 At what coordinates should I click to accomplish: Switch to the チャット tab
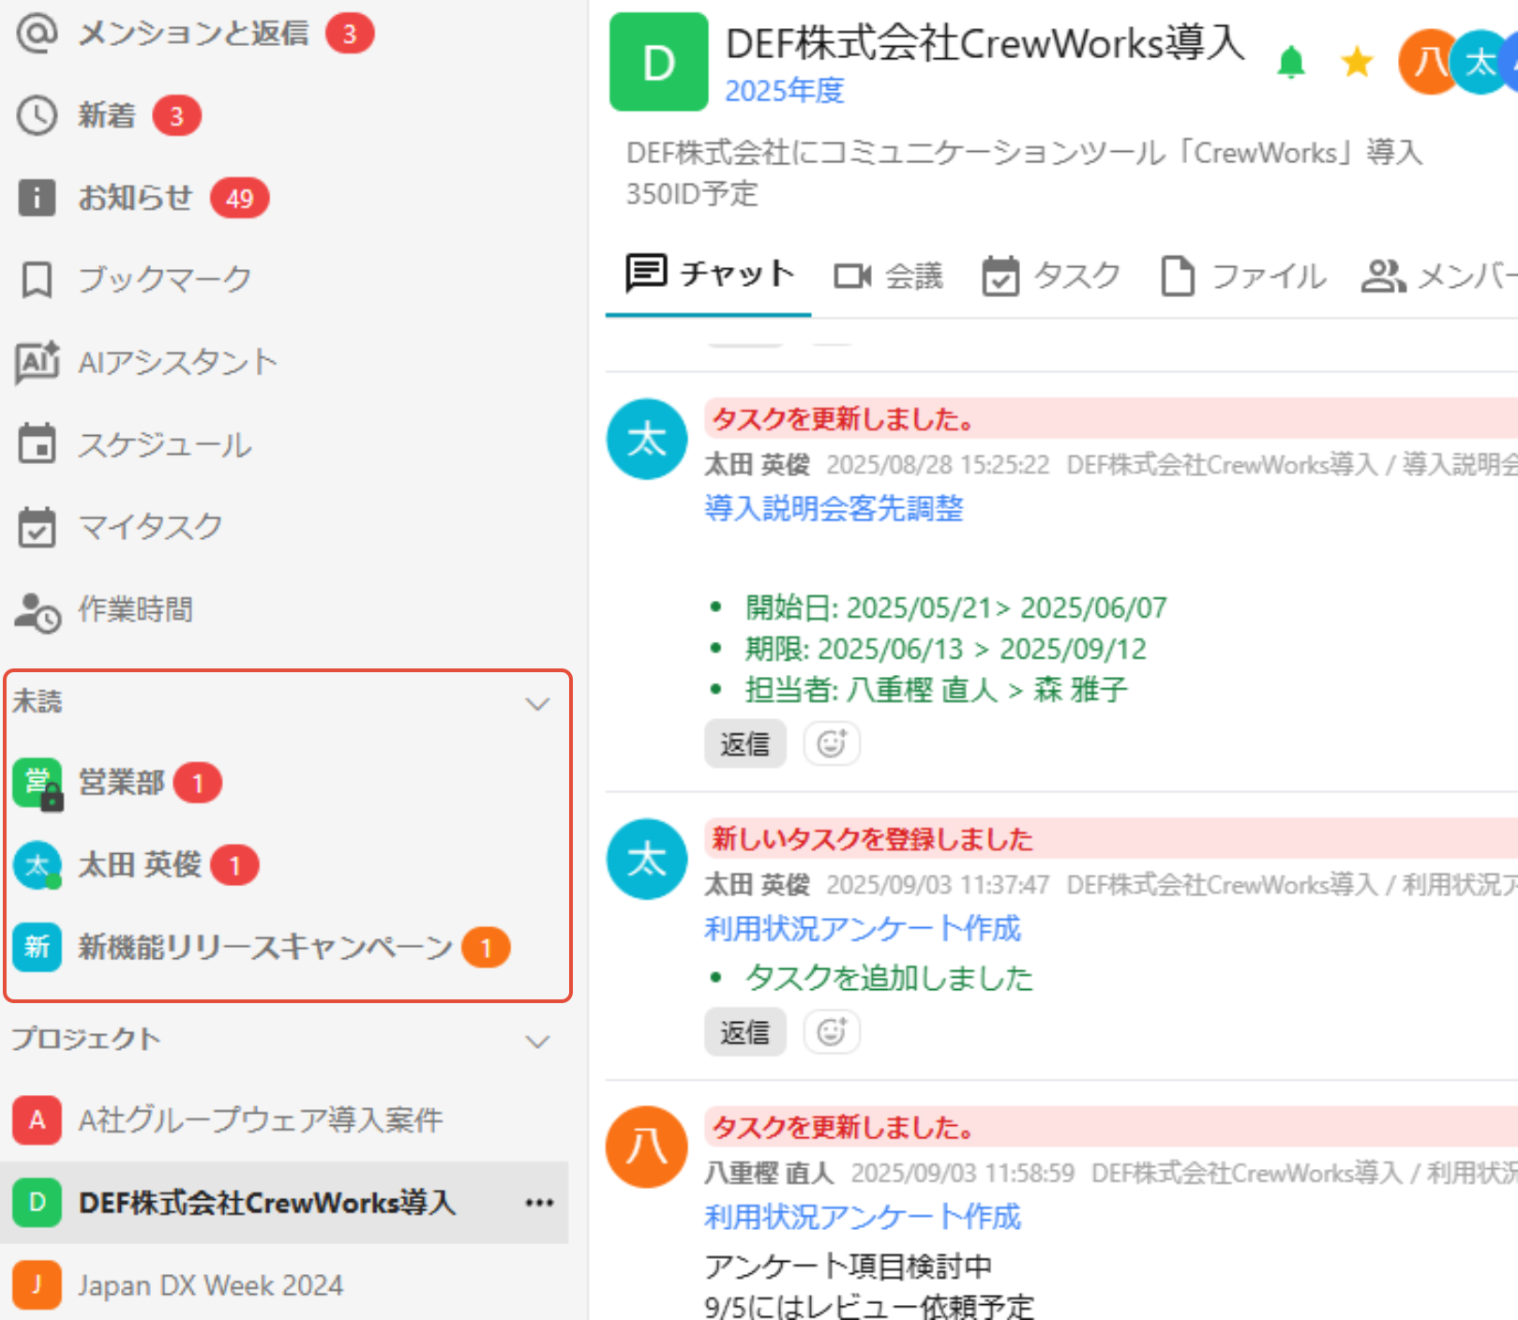(709, 275)
